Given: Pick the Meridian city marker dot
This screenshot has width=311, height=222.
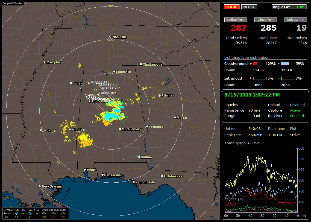Looking at the screenshot, I should pyautogui.click(x=70, y=130).
